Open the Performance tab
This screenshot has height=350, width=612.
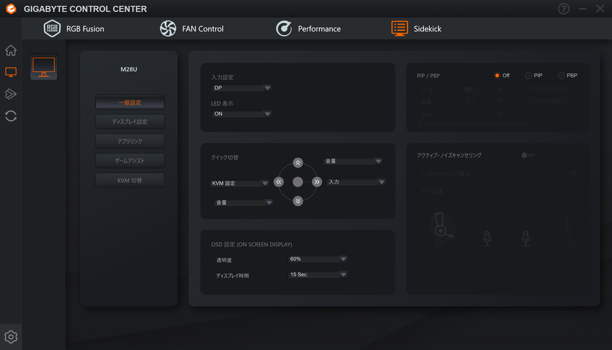[x=308, y=29]
